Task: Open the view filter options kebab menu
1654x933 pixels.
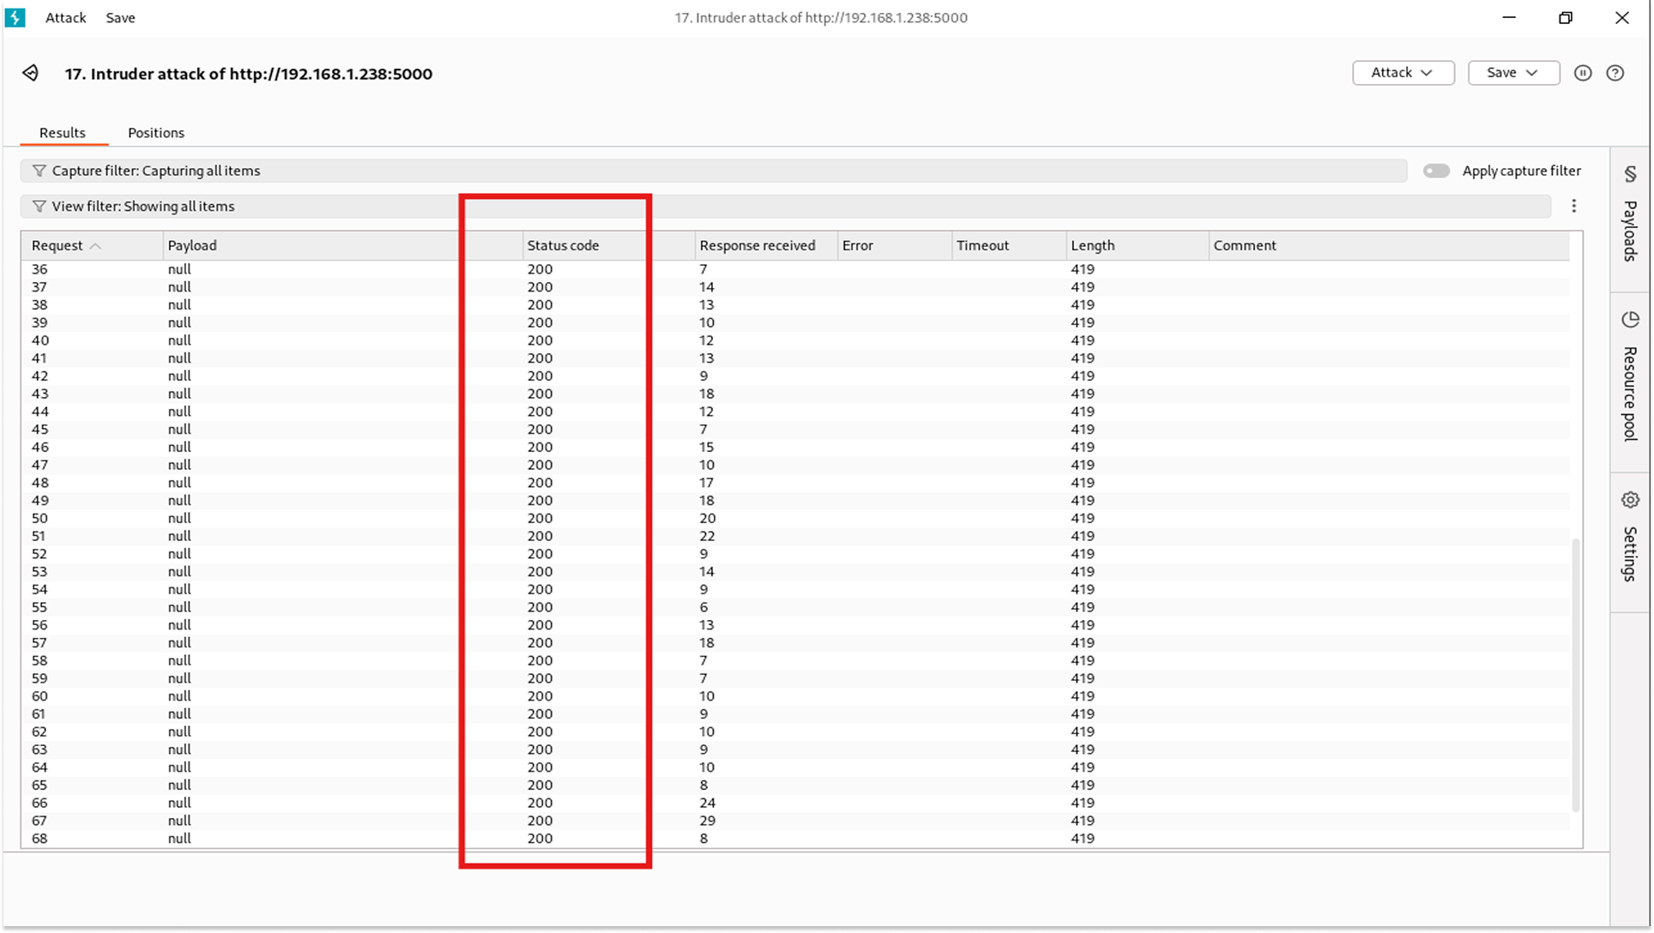Action: pos(1574,206)
